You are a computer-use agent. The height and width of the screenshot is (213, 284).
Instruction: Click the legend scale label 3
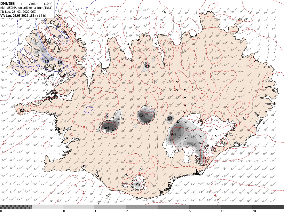158,211
